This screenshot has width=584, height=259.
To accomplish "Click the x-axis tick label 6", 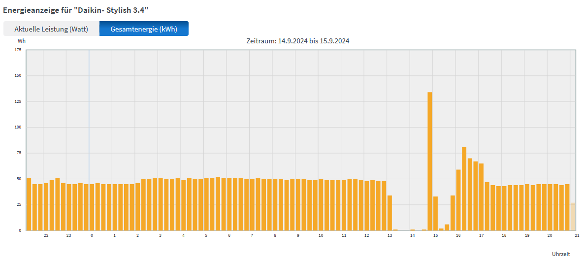I will coord(229,236).
